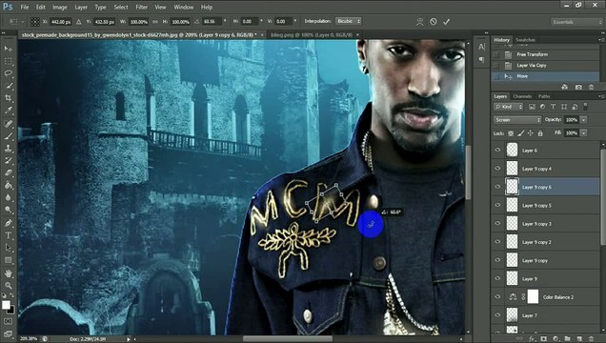Select the Paint Bucket tool

tap(9, 186)
